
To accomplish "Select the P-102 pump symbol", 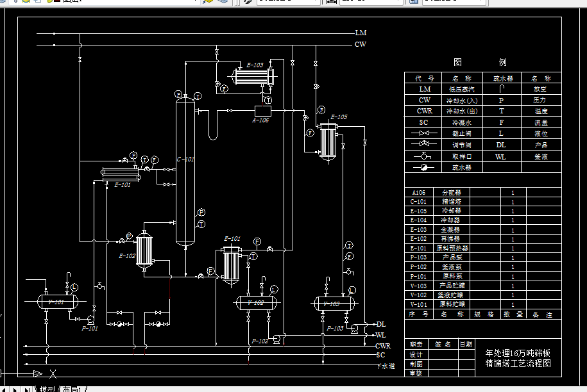I will 276,339.
